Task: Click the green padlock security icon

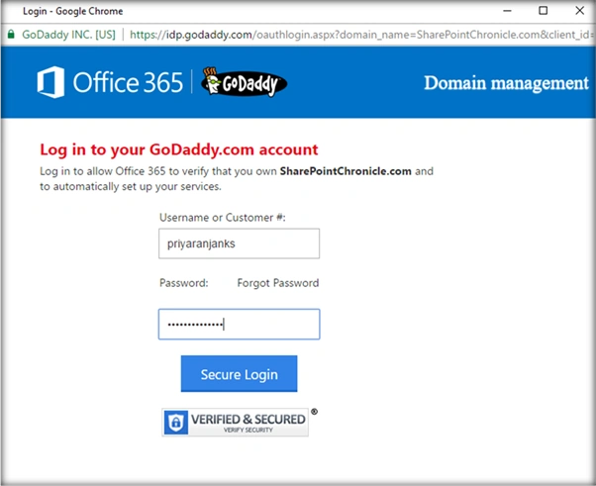Action: point(11,35)
